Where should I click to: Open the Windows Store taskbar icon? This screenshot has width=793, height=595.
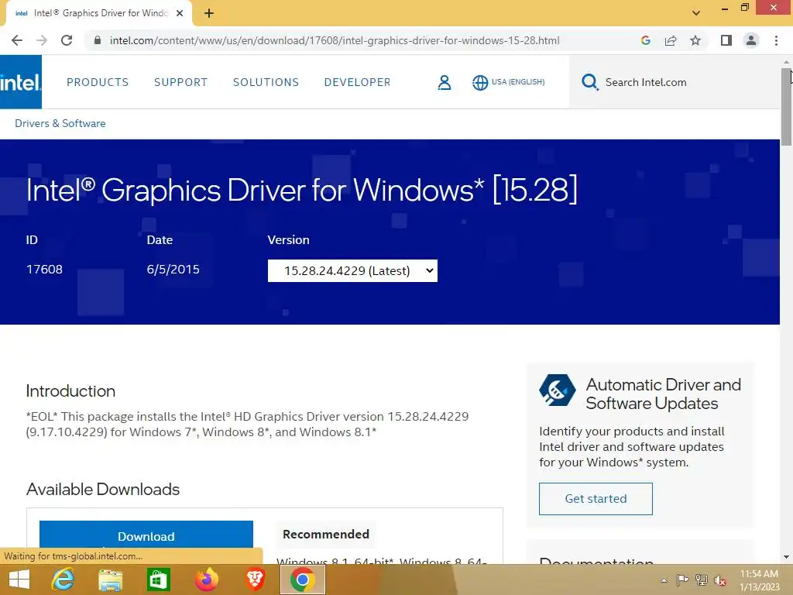pos(158,580)
